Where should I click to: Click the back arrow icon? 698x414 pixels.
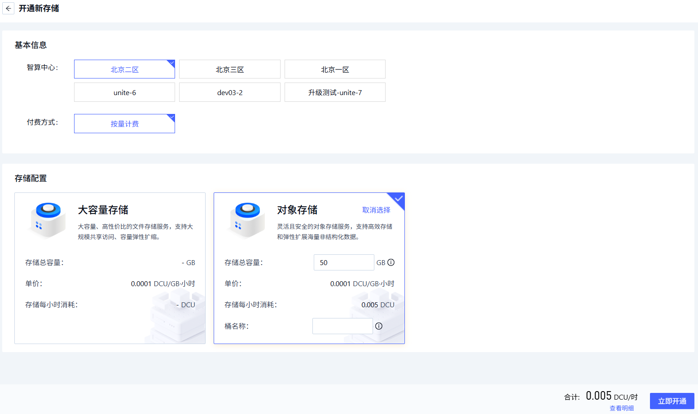click(x=8, y=9)
